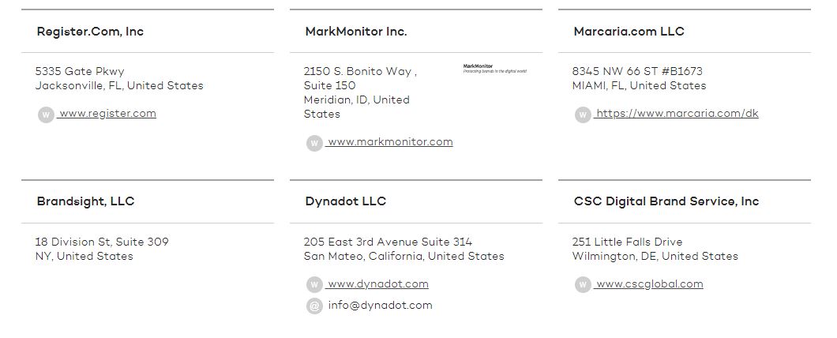
Task: Click the Marcaria.com LLC heading
Action: point(629,32)
